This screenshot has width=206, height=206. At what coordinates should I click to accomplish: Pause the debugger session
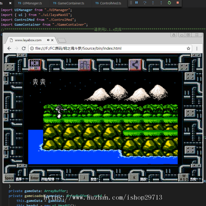click(x=136, y=3)
